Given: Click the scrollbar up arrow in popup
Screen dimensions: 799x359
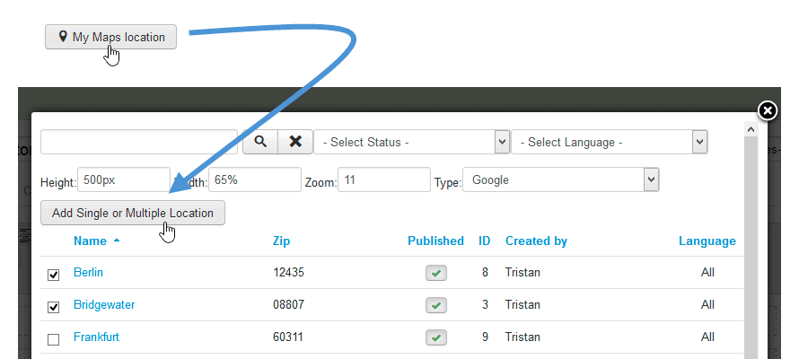Looking at the screenshot, I should click(x=751, y=130).
